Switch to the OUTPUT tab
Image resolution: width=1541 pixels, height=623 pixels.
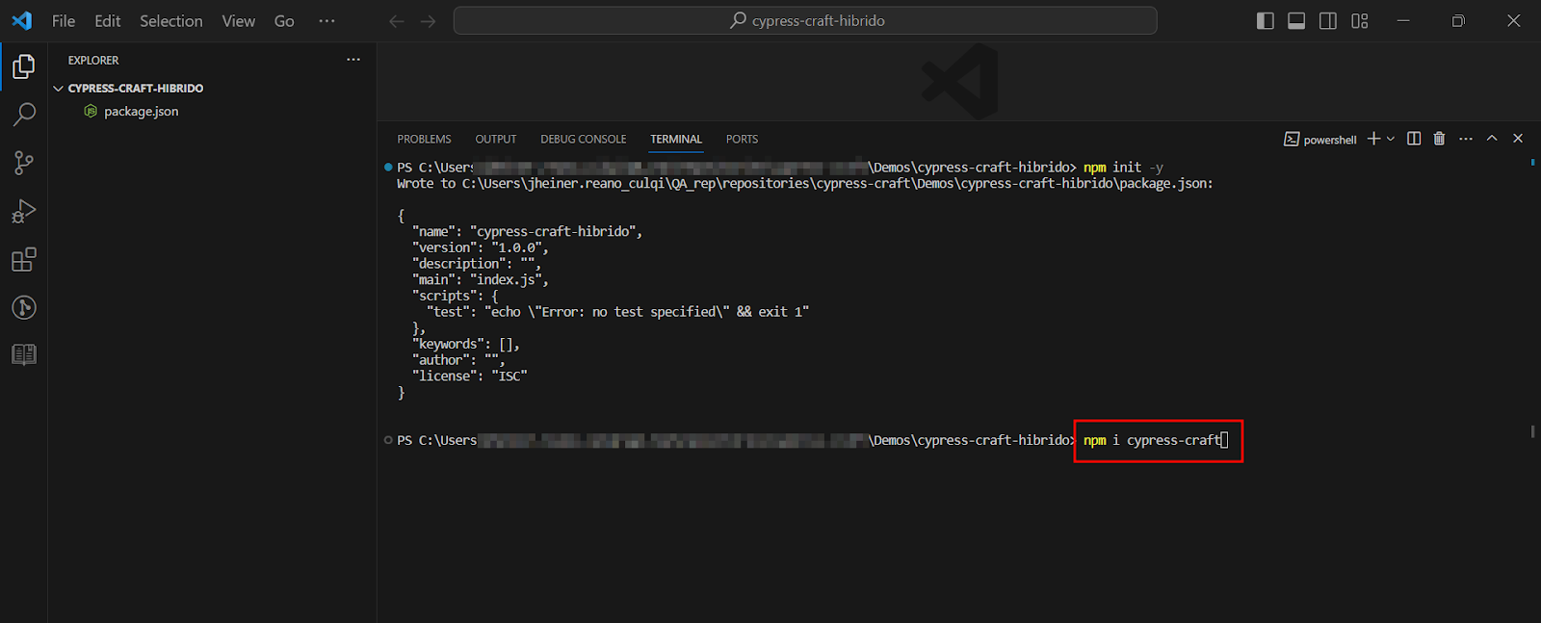(x=496, y=140)
